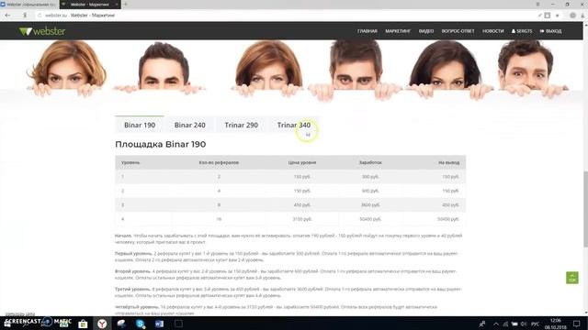Open the SERGTS user profile link
Viewport: 588px width, 330px height.
[522, 31]
